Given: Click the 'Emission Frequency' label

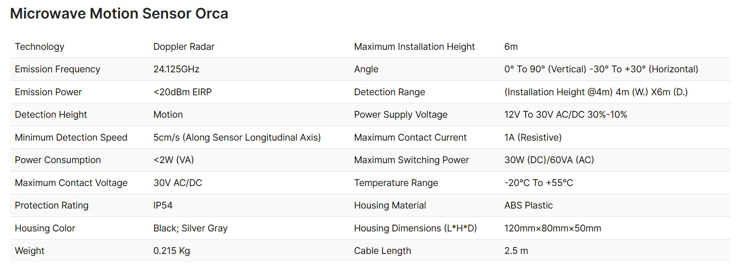Looking at the screenshot, I should tap(57, 69).
